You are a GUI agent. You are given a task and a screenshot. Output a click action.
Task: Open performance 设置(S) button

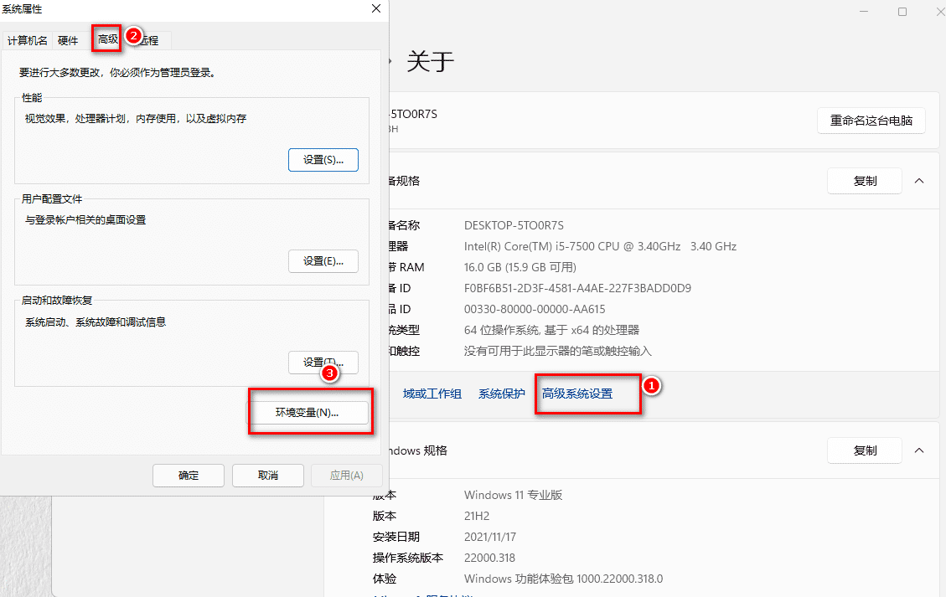click(323, 160)
